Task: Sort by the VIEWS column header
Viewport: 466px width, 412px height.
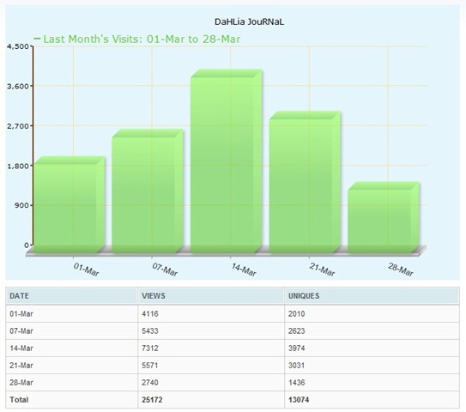Action: click(154, 296)
